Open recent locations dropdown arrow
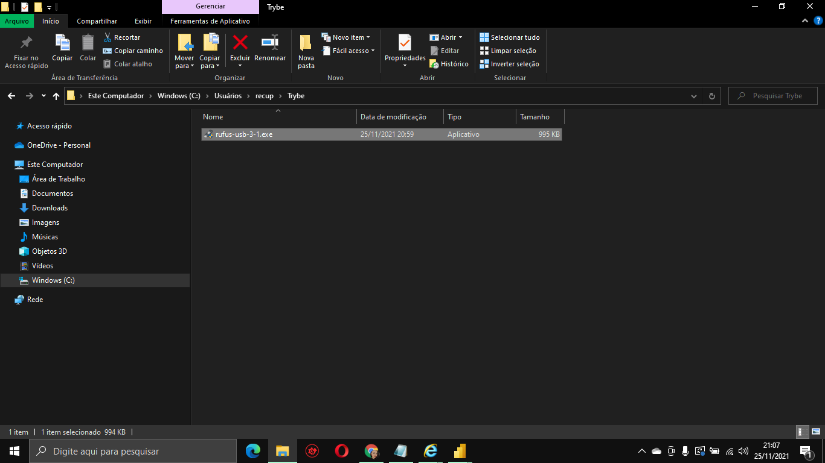 coord(43,96)
